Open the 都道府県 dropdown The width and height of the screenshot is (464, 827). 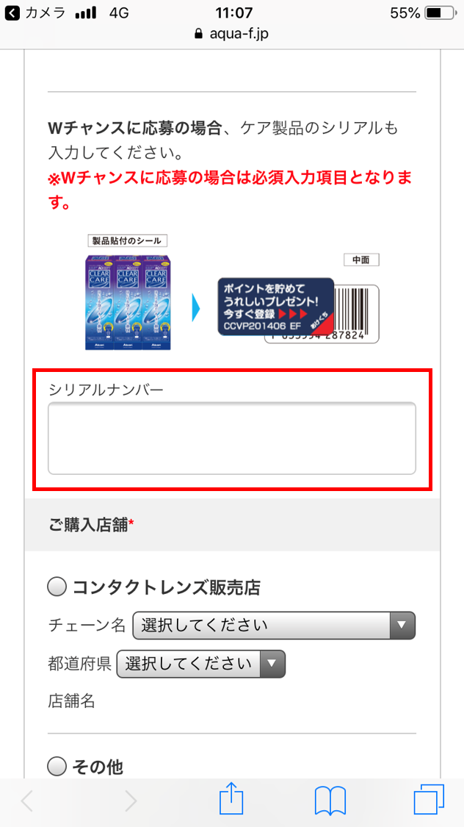tap(200, 664)
